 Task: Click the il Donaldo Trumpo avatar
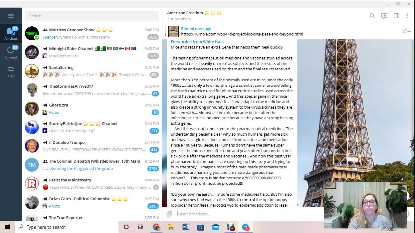(32, 146)
